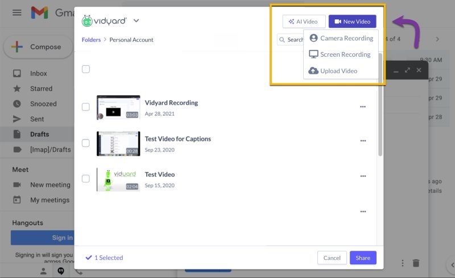Click the [Imap]/Drafts label tag icon
The width and height of the screenshot is (455, 278).
tap(17, 149)
